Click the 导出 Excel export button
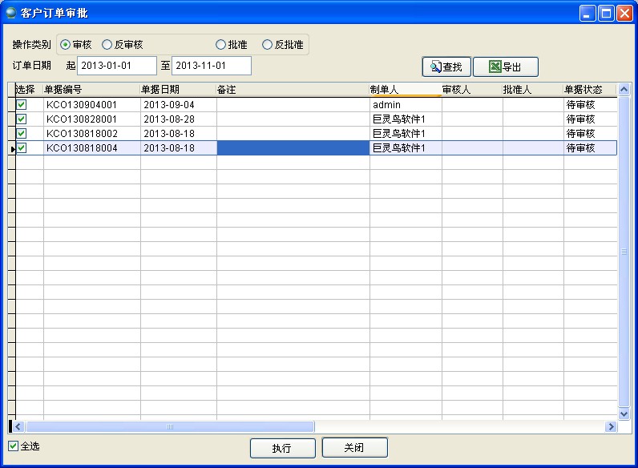This screenshot has height=468, width=638. tap(505, 67)
